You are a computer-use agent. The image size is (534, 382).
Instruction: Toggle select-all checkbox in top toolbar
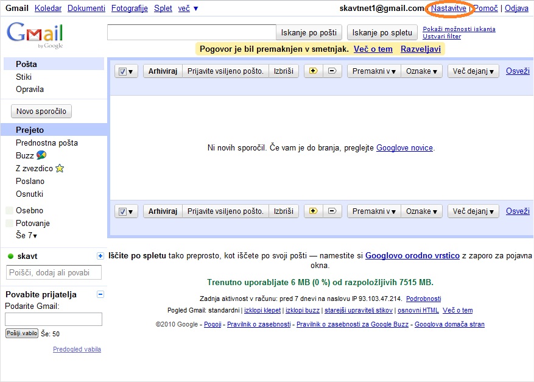(122, 71)
